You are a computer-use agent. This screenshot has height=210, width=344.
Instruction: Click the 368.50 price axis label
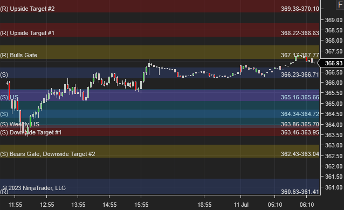(333, 30)
